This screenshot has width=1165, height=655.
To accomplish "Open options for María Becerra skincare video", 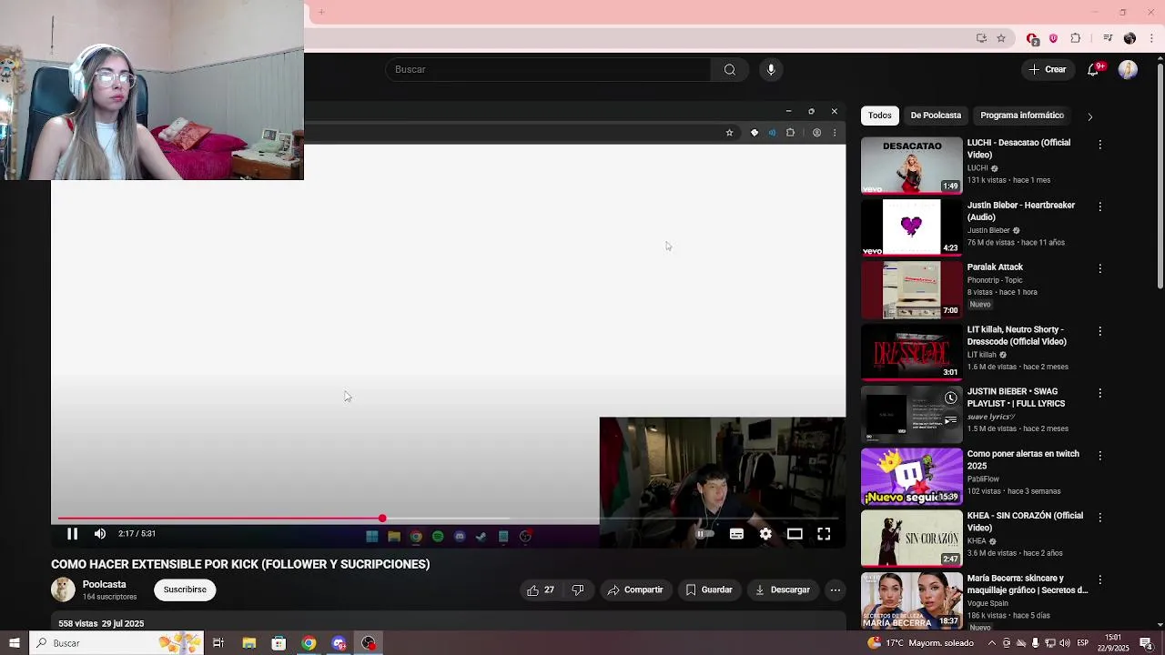I will click(x=1099, y=579).
